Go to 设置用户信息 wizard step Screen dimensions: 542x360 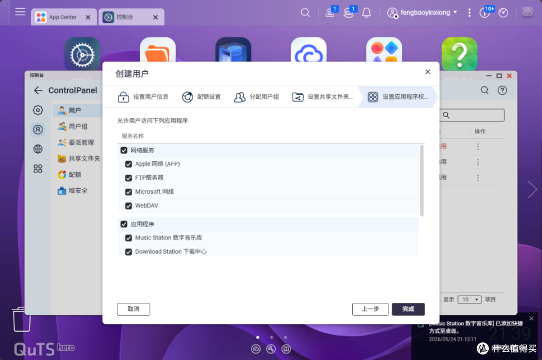[143, 97]
